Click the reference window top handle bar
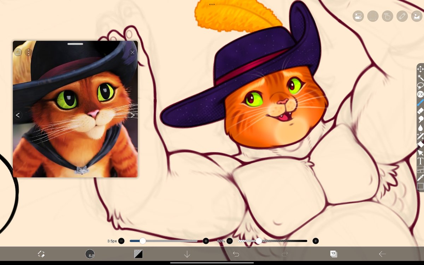The height and width of the screenshot is (265, 424). [x=75, y=44]
